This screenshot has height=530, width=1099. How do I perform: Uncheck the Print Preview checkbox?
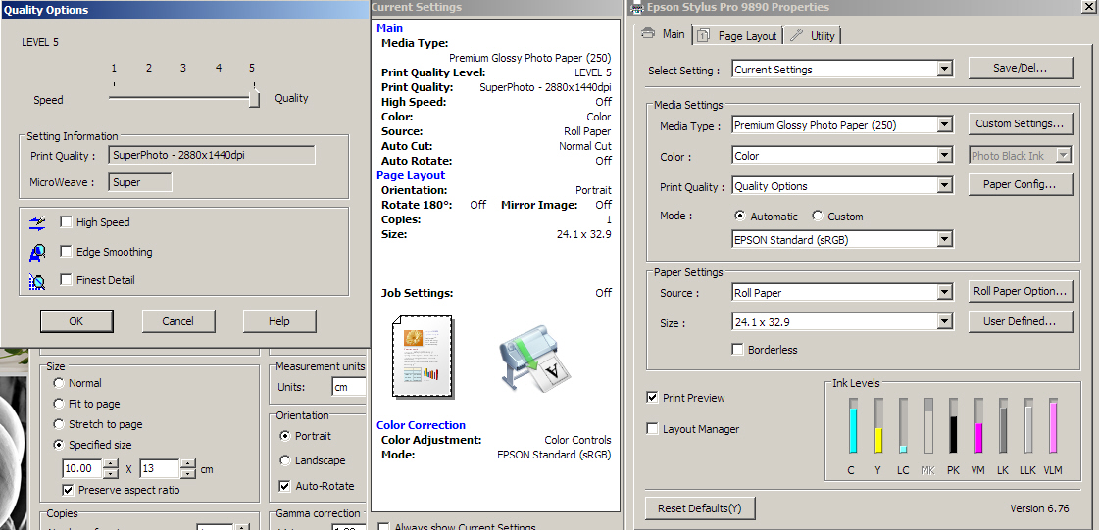[653, 398]
